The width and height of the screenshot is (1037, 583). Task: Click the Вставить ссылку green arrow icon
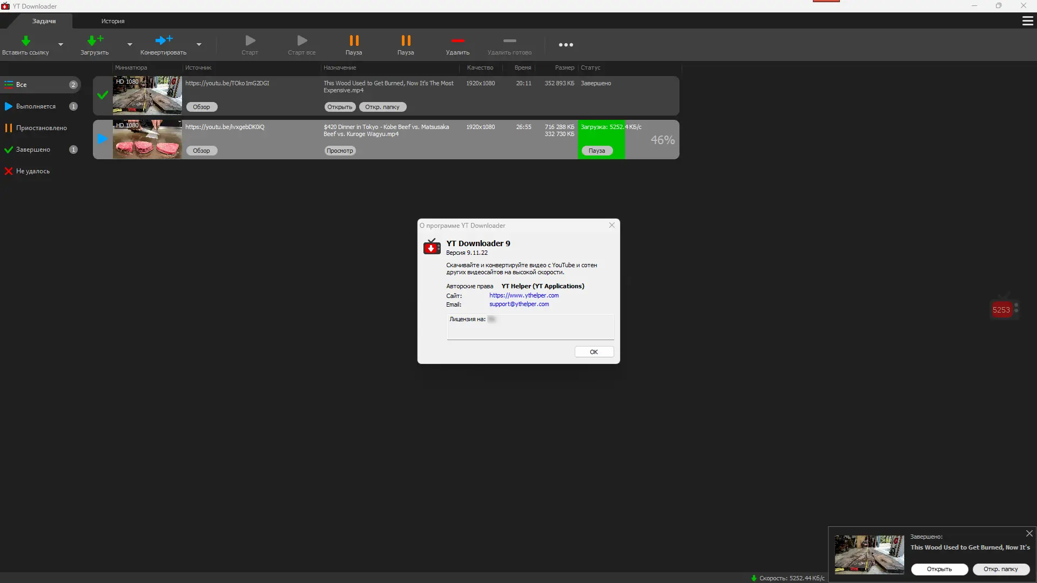point(25,41)
